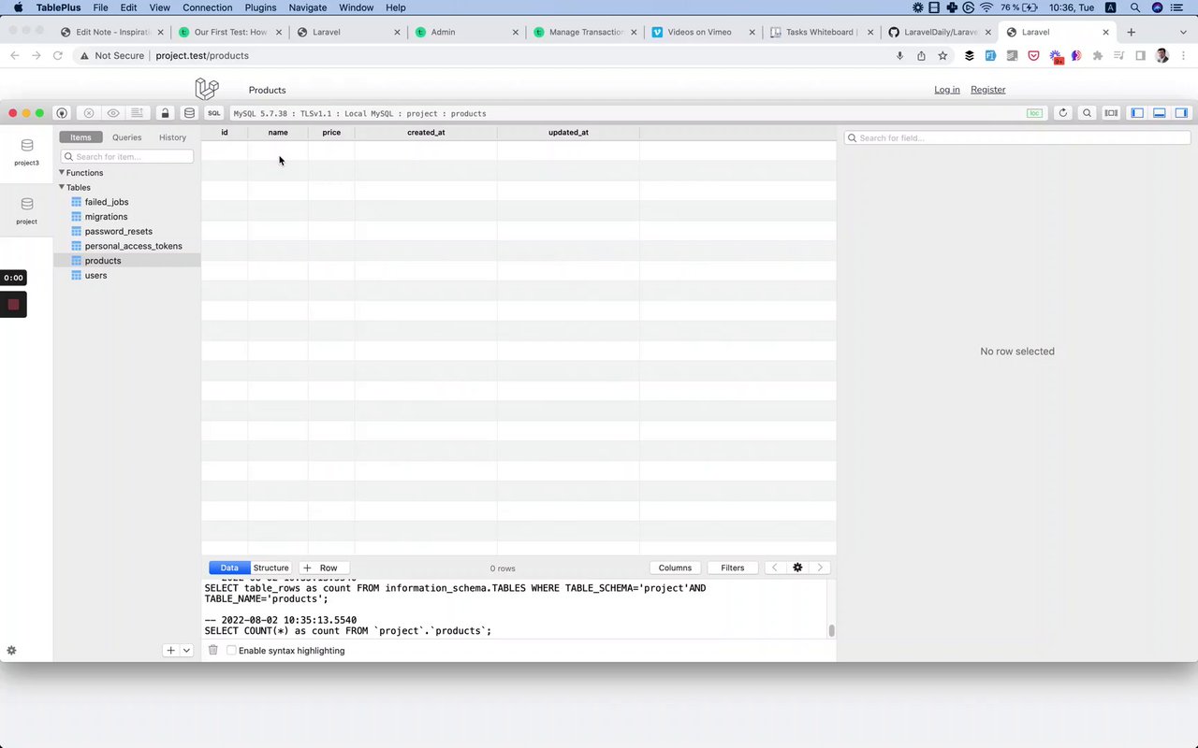
Task: Open the Queries tab in sidebar
Action: tap(127, 137)
